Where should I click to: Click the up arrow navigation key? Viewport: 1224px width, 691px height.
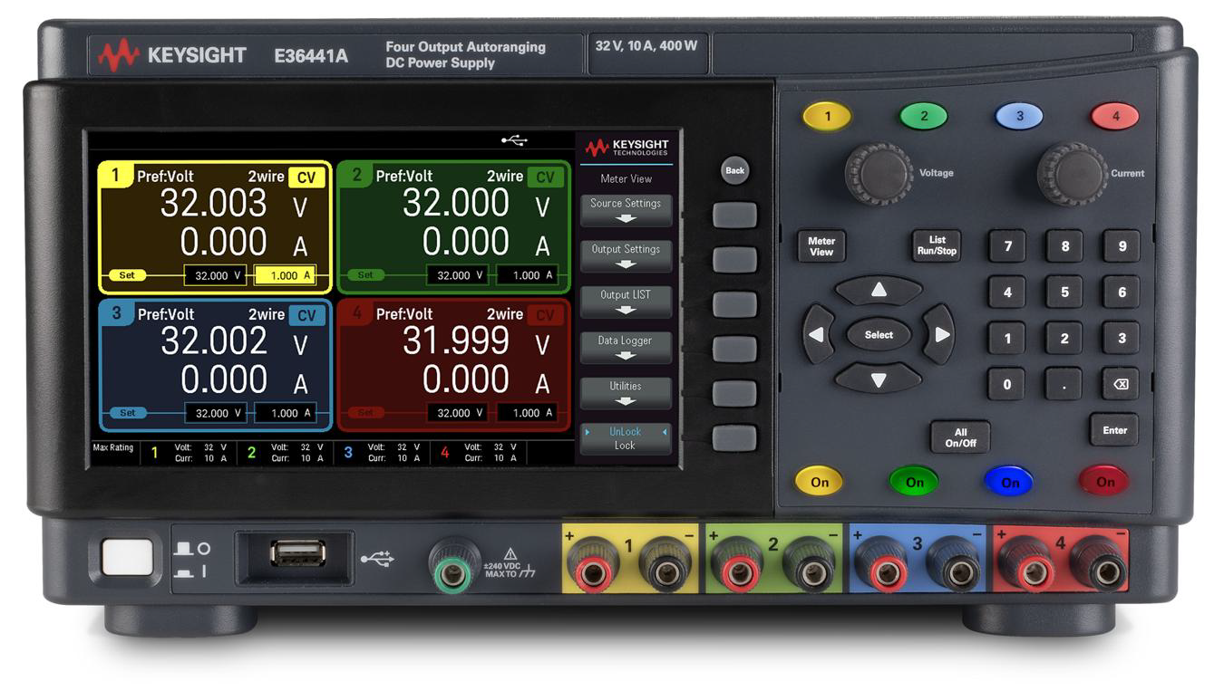879,291
